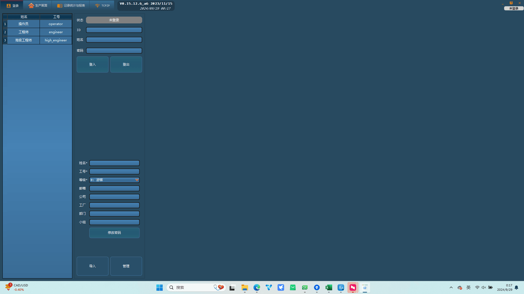Image resolution: width=524 pixels, height=294 pixels.
Task: Open the 等级 level dropdown
Action: (x=114, y=180)
